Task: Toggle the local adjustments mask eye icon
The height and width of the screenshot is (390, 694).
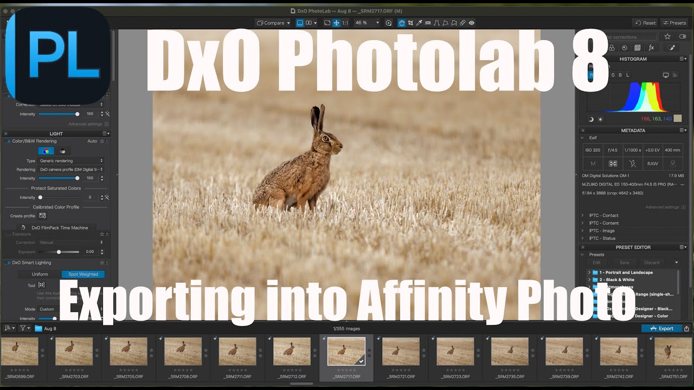Action: pyautogui.click(x=471, y=23)
